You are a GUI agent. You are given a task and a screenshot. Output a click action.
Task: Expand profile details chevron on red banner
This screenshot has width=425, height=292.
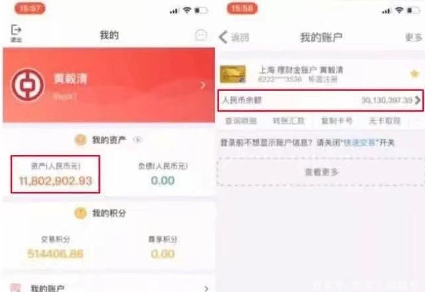pyautogui.click(x=203, y=86)
